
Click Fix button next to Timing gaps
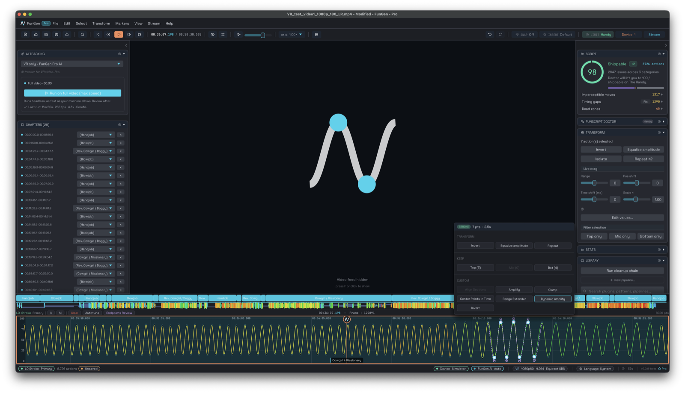pos(645,102)
